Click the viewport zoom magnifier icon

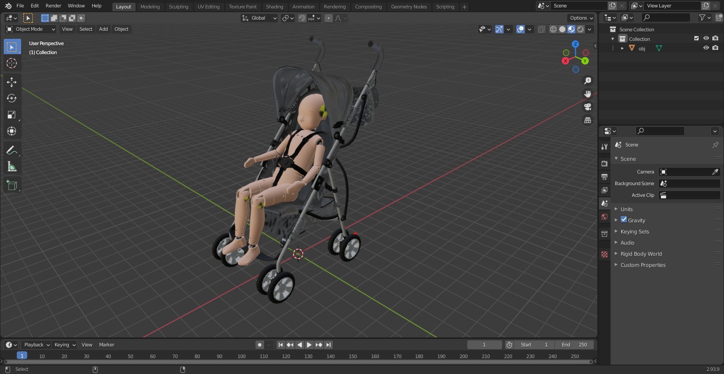pyautogui.click(x=587, y=81)
